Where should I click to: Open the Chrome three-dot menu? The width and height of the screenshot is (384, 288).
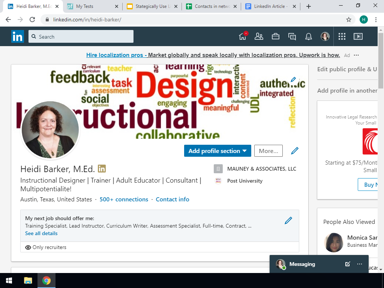click(x=376, y=19)
